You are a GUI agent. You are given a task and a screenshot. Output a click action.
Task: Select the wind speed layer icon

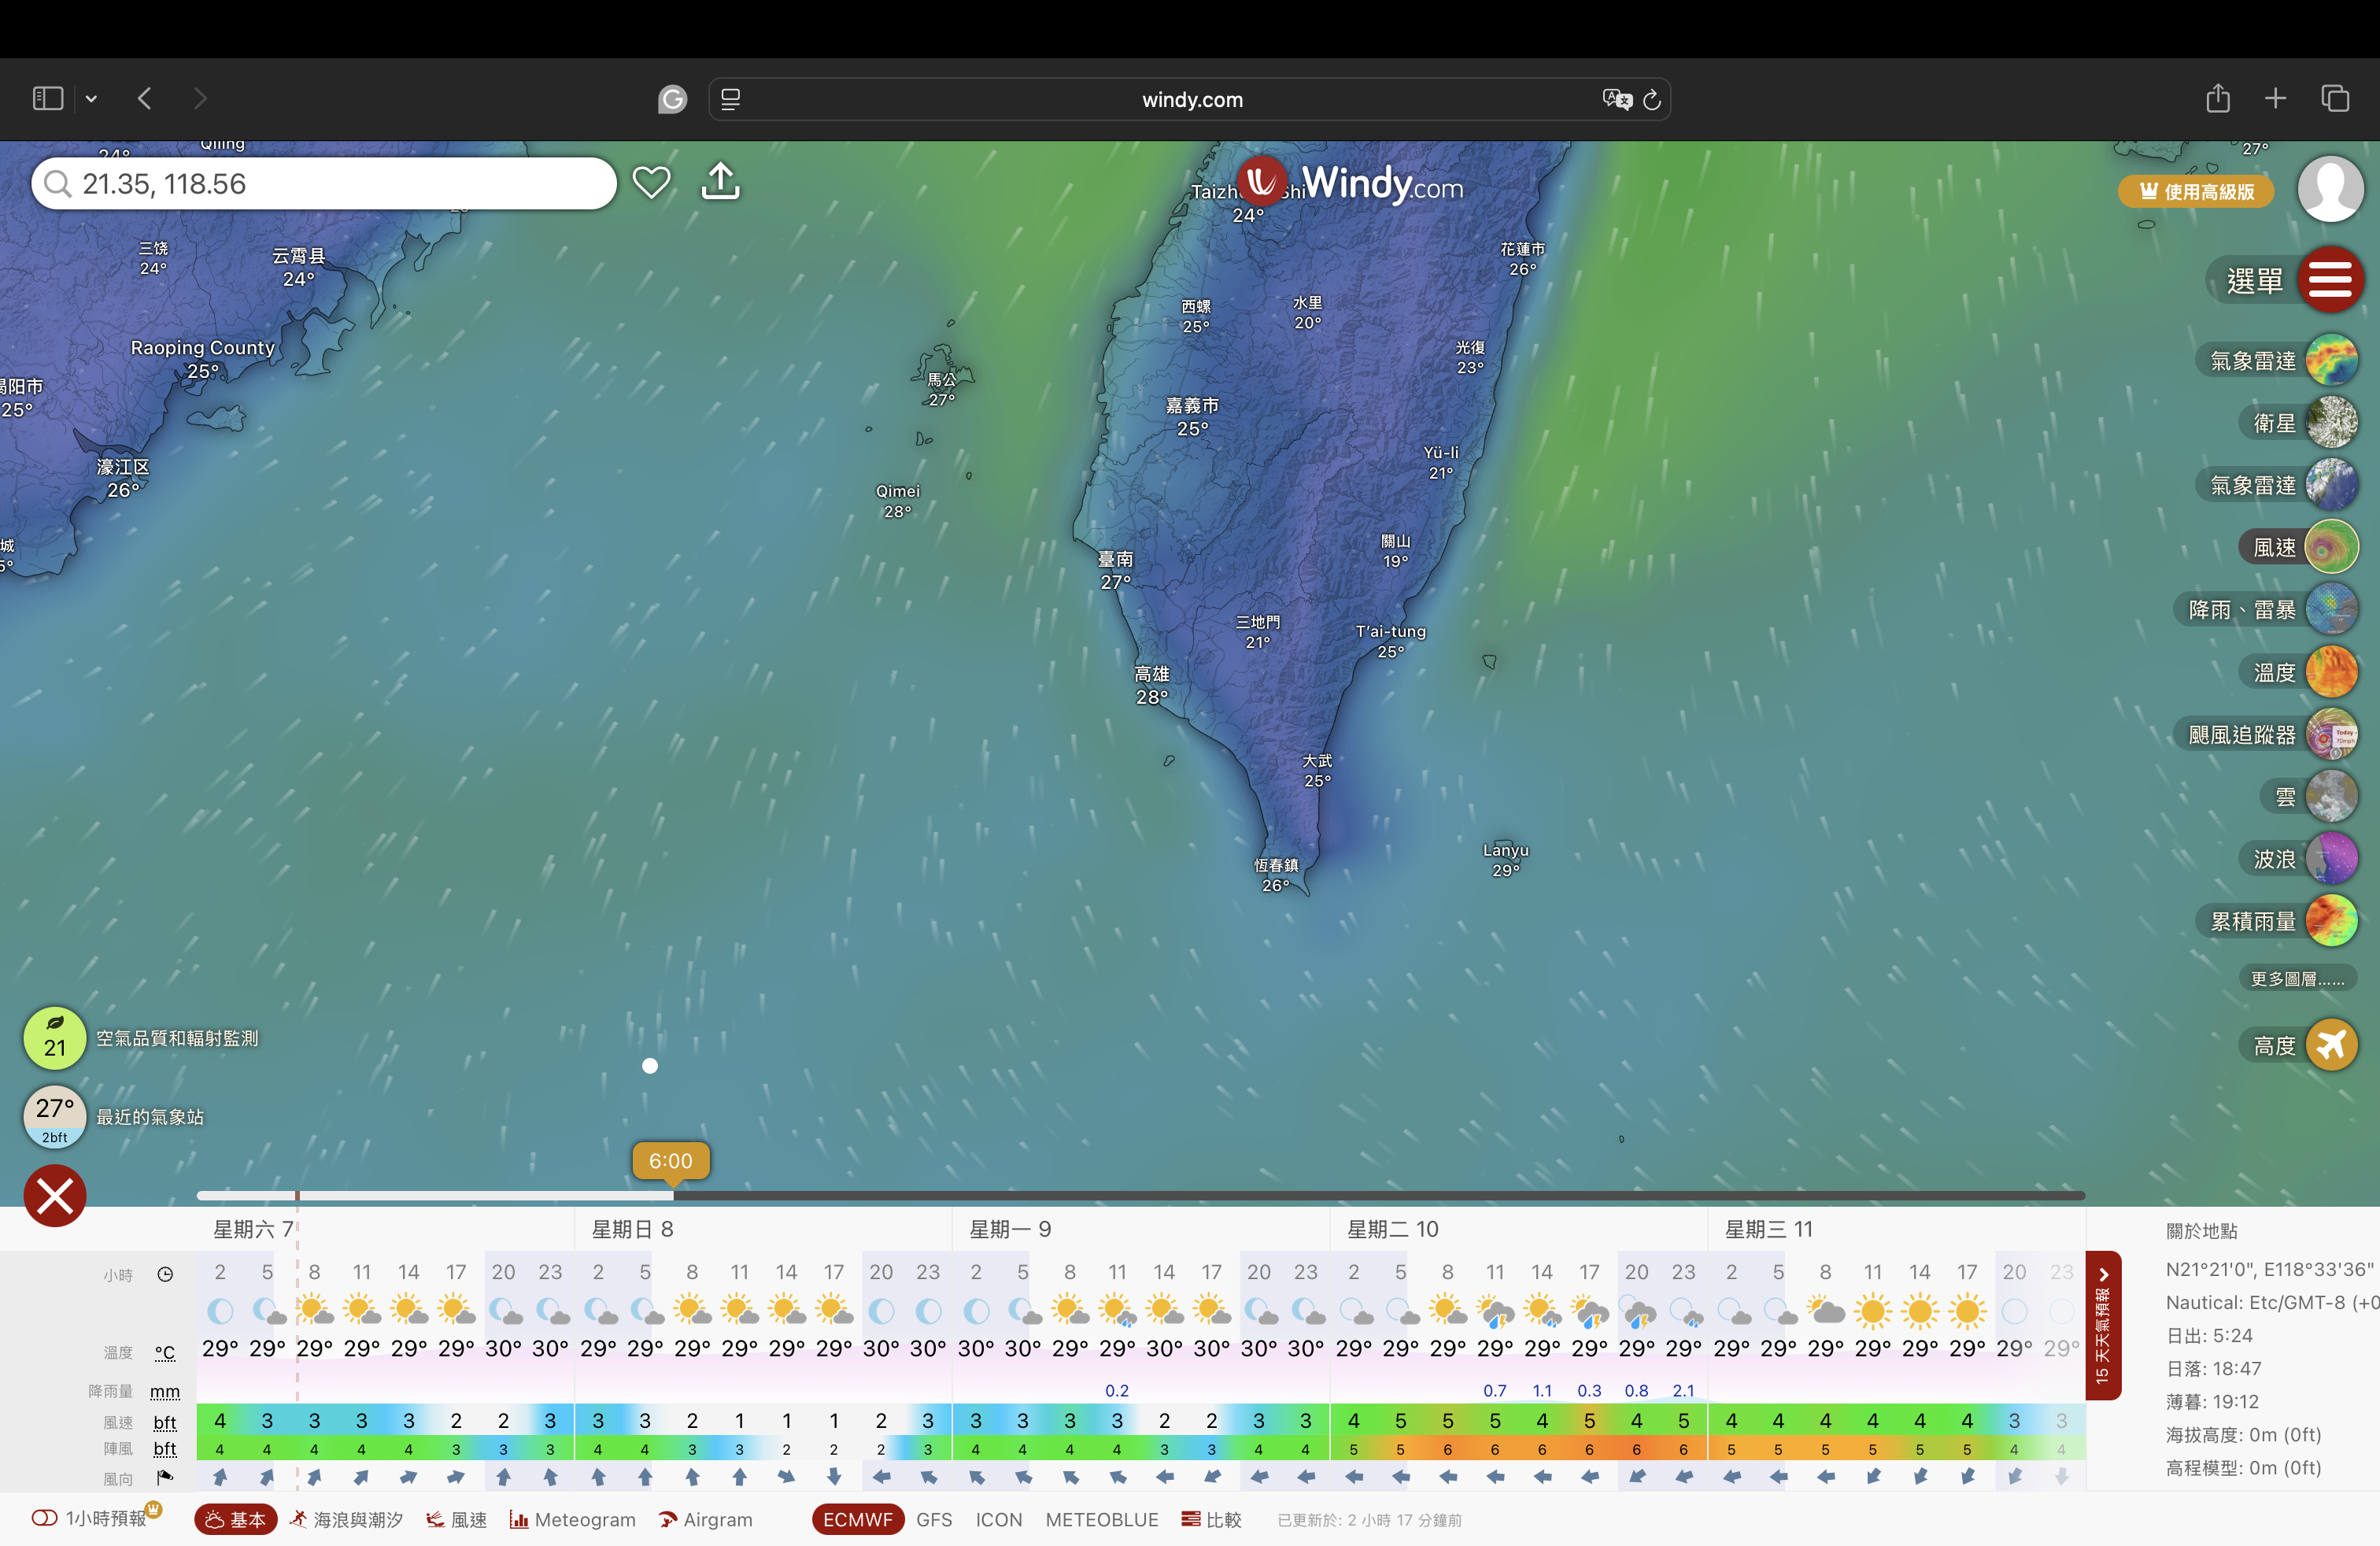2331,547
